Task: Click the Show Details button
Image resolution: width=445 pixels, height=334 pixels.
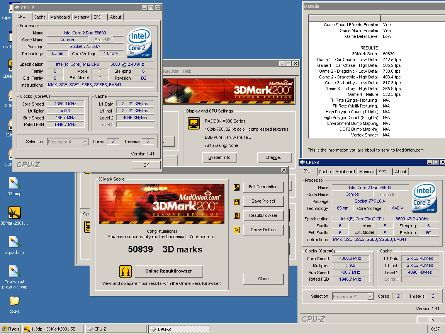Action: [263, 230]
